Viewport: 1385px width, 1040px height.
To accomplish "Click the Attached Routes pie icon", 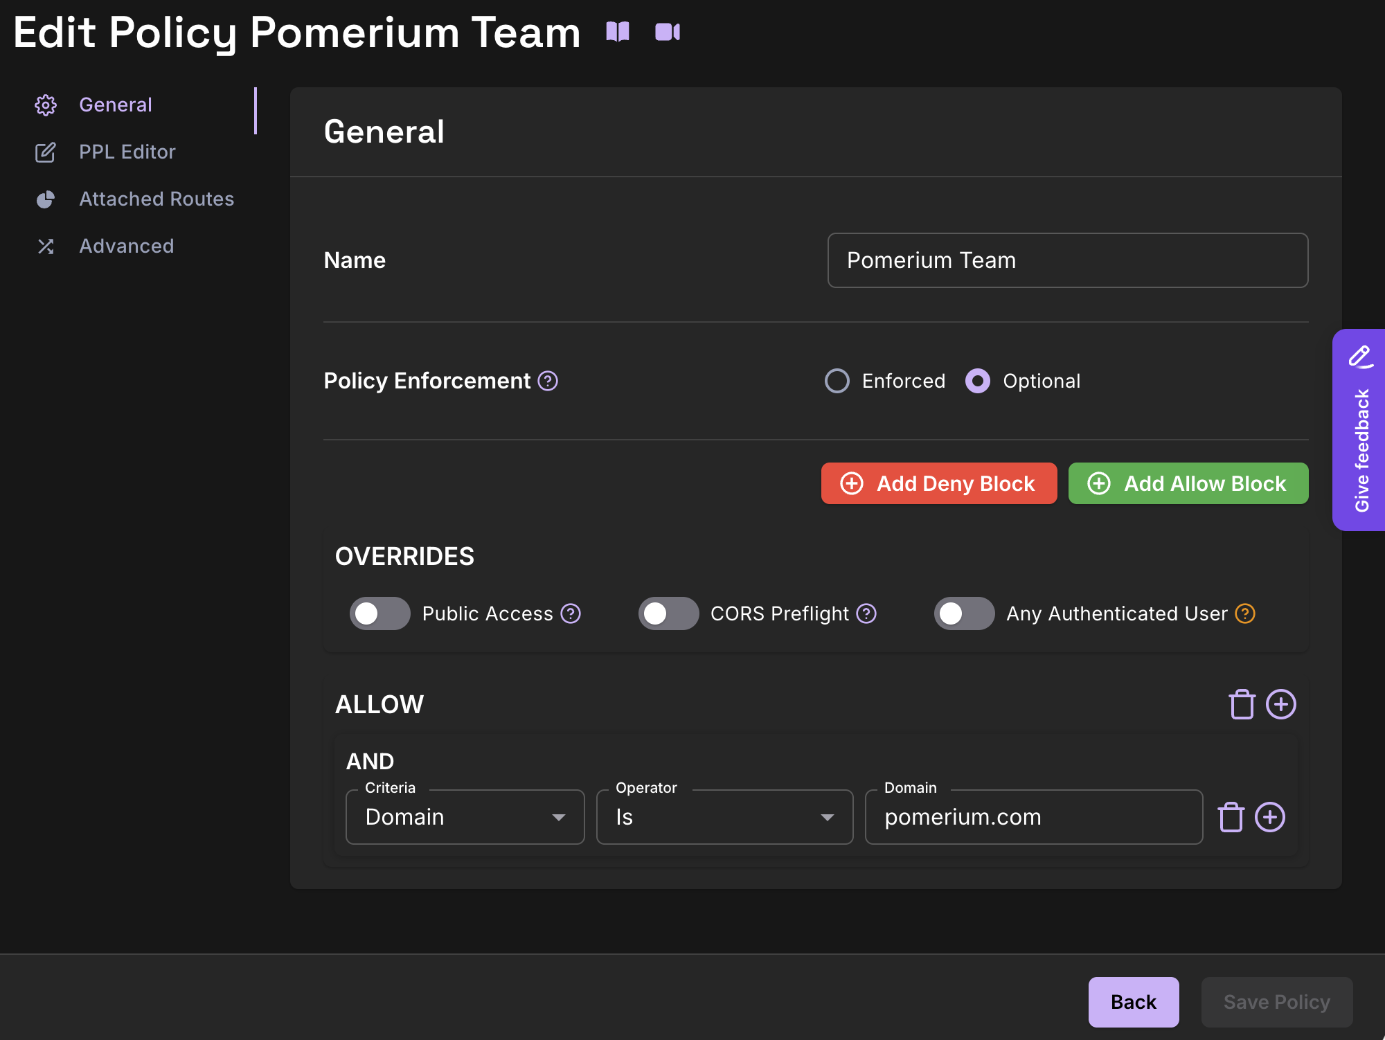I will click(x=46, y=199).
